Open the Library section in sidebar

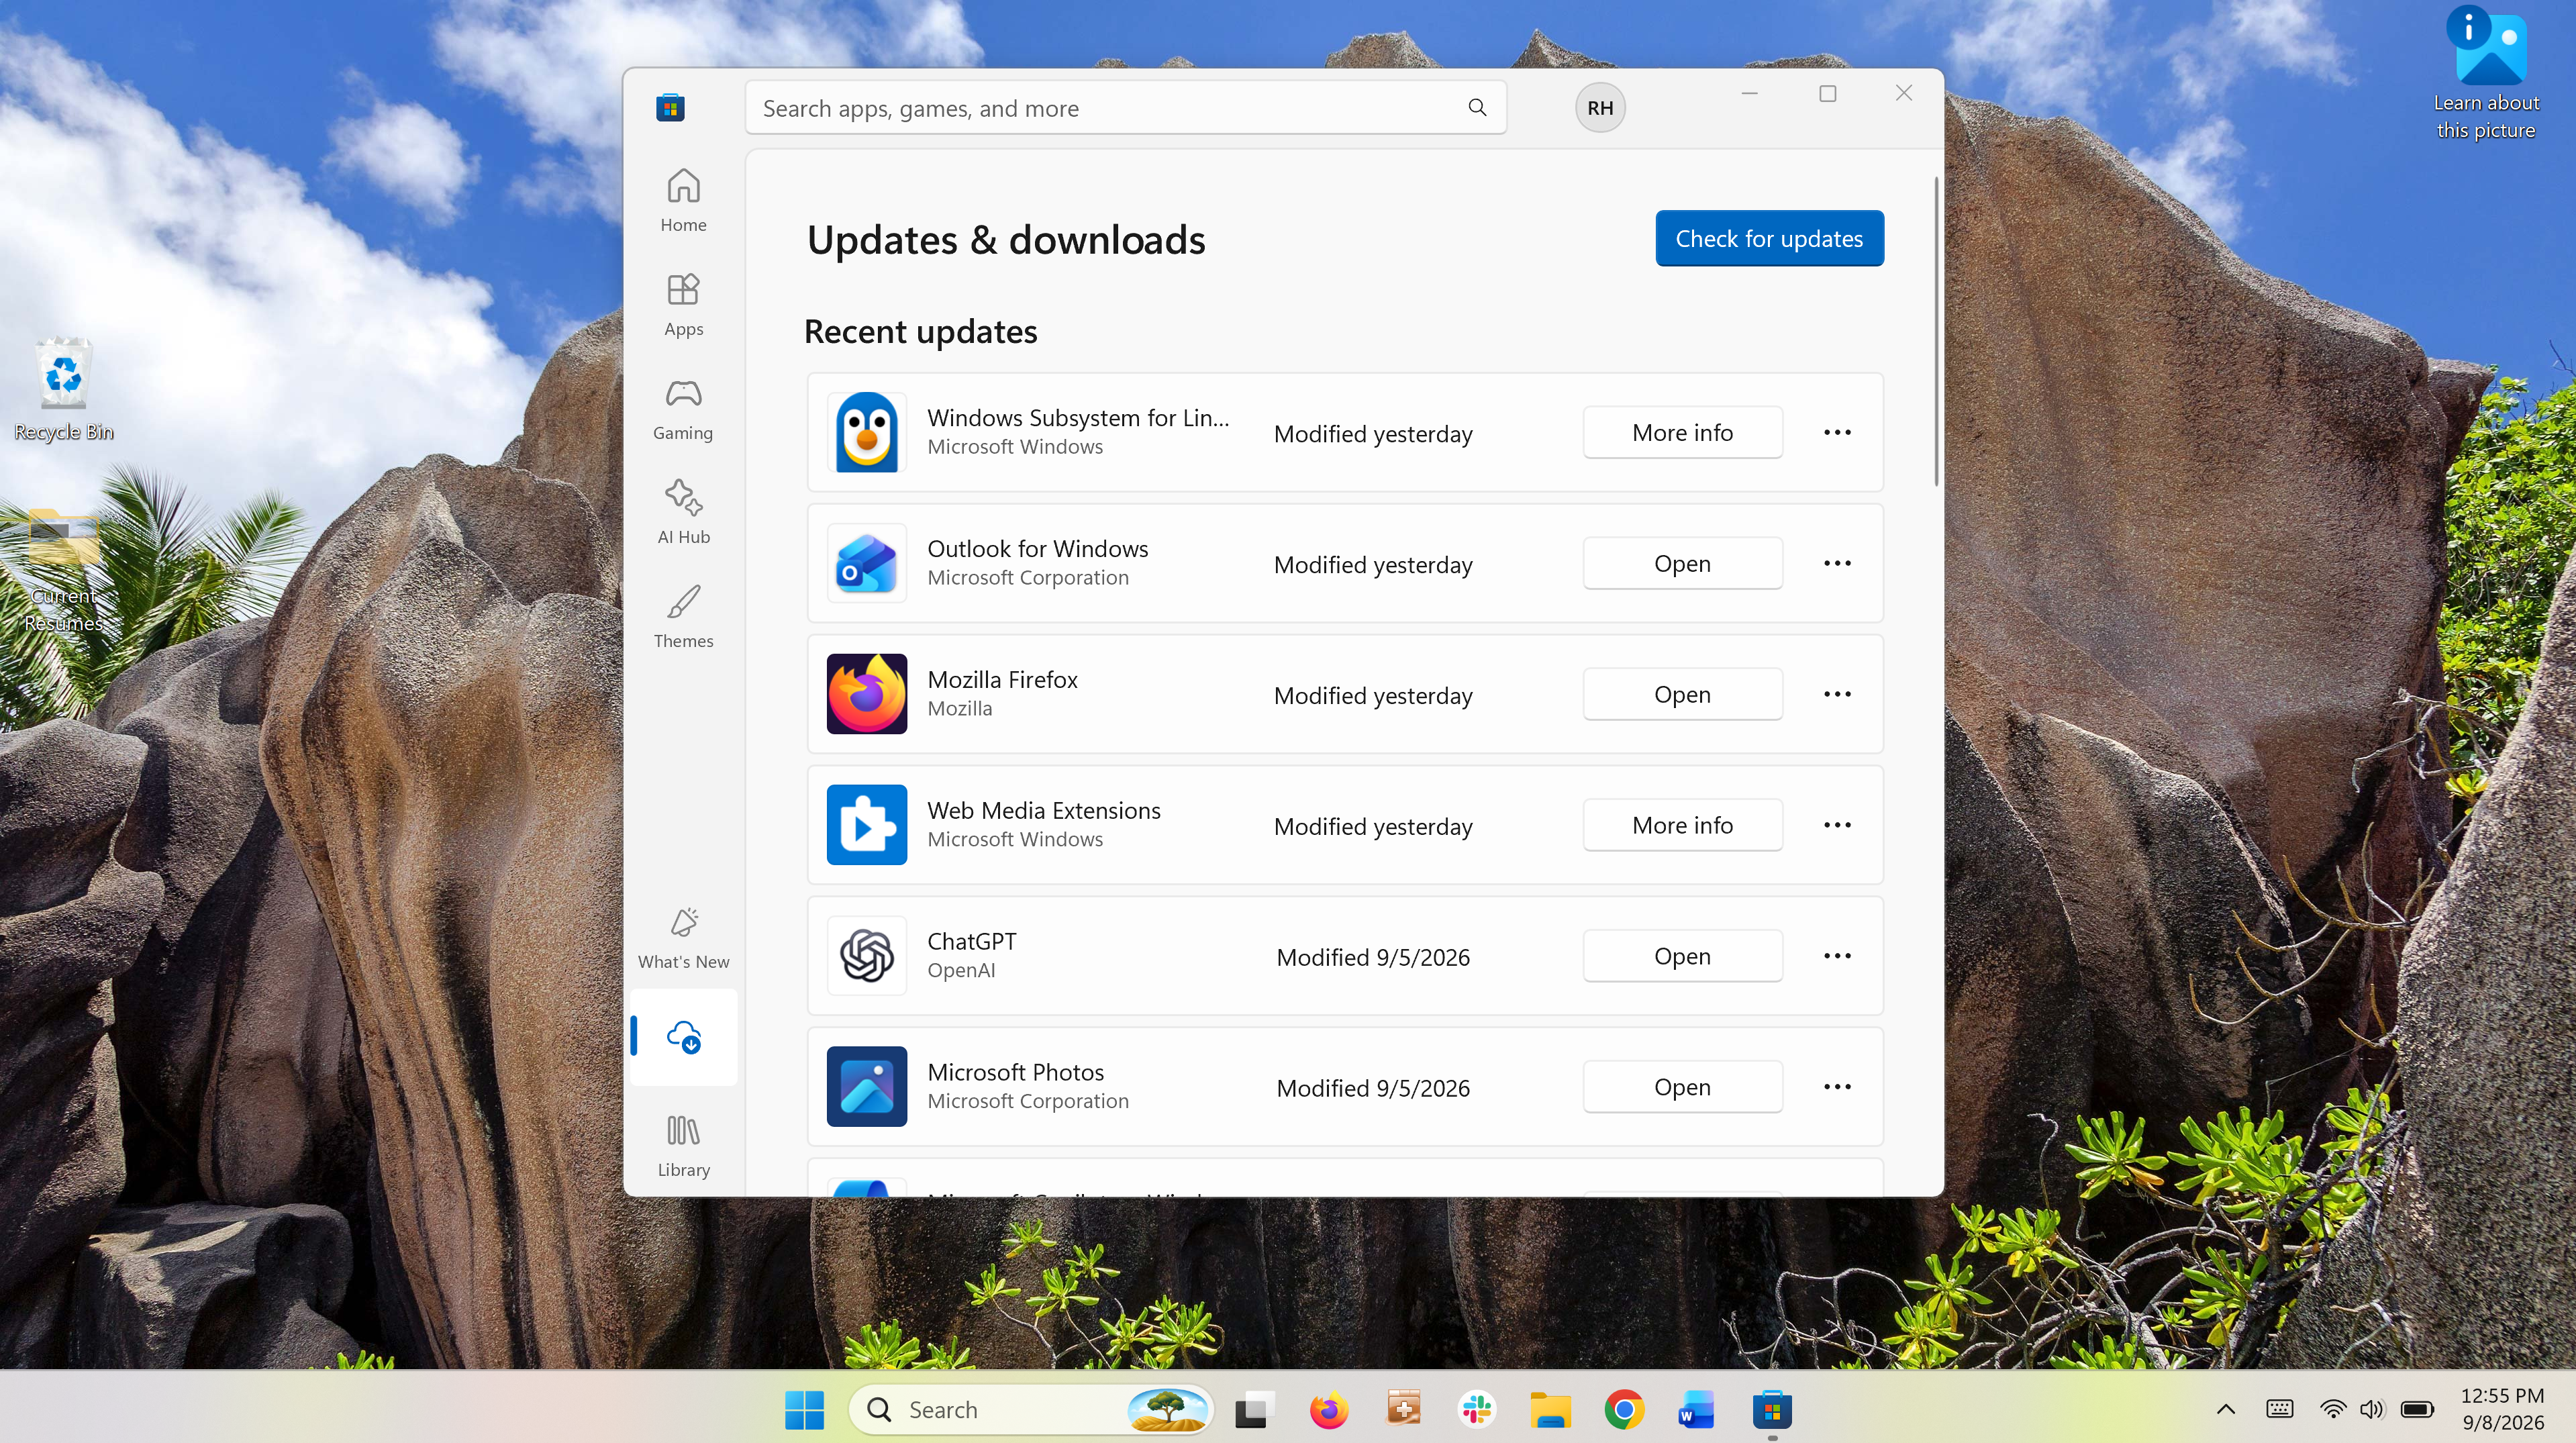tap(683, 1146)
